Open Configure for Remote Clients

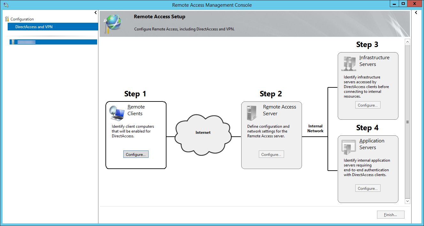[136, 154]
